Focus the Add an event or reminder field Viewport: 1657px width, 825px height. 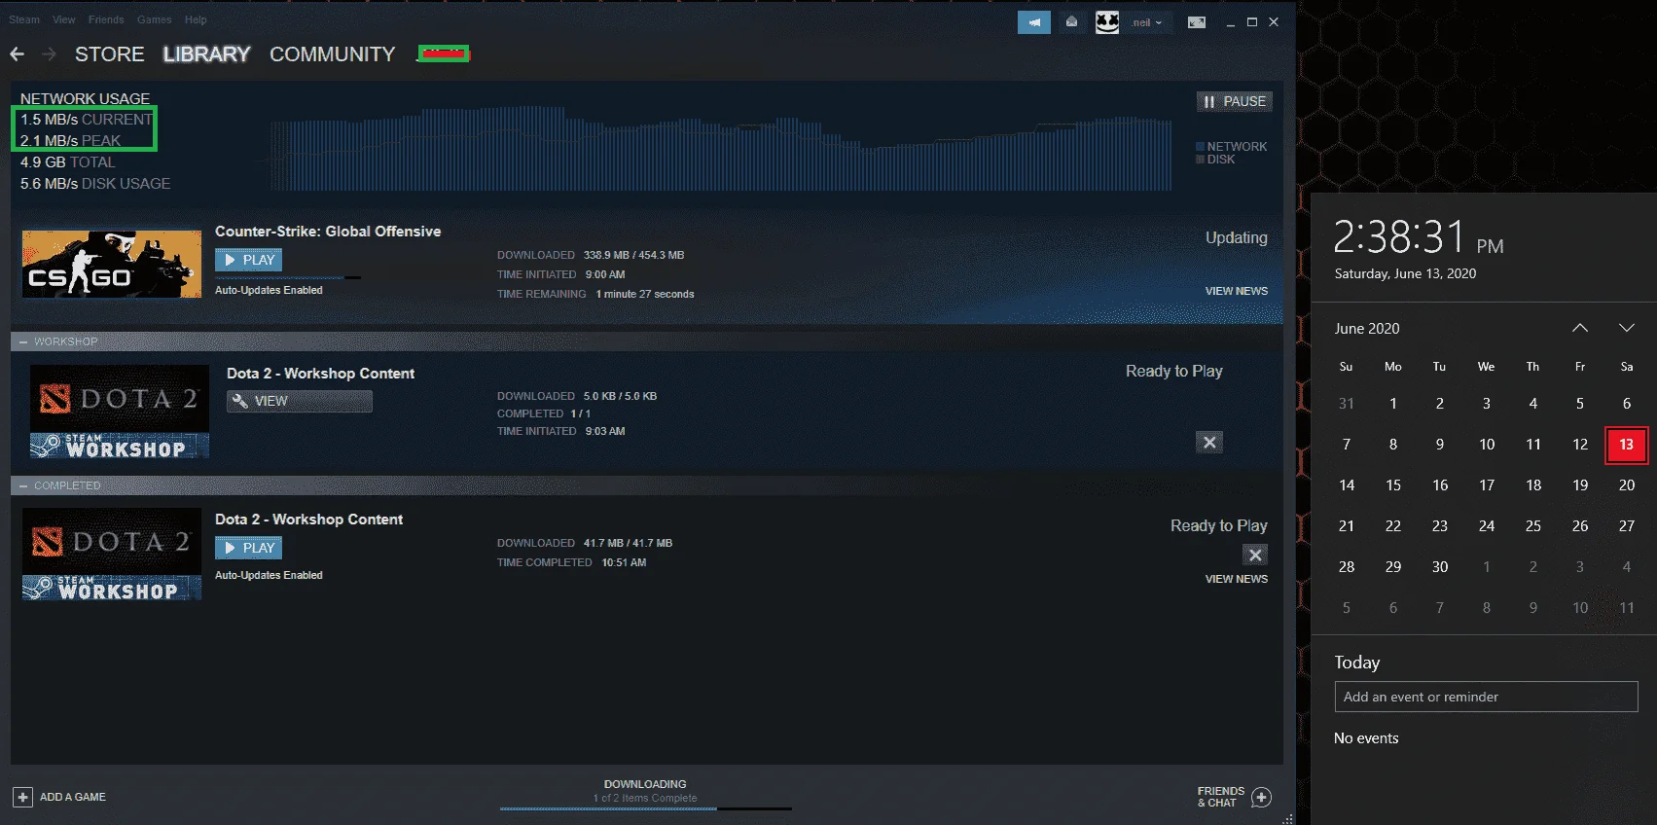[x=1486, y=697]
